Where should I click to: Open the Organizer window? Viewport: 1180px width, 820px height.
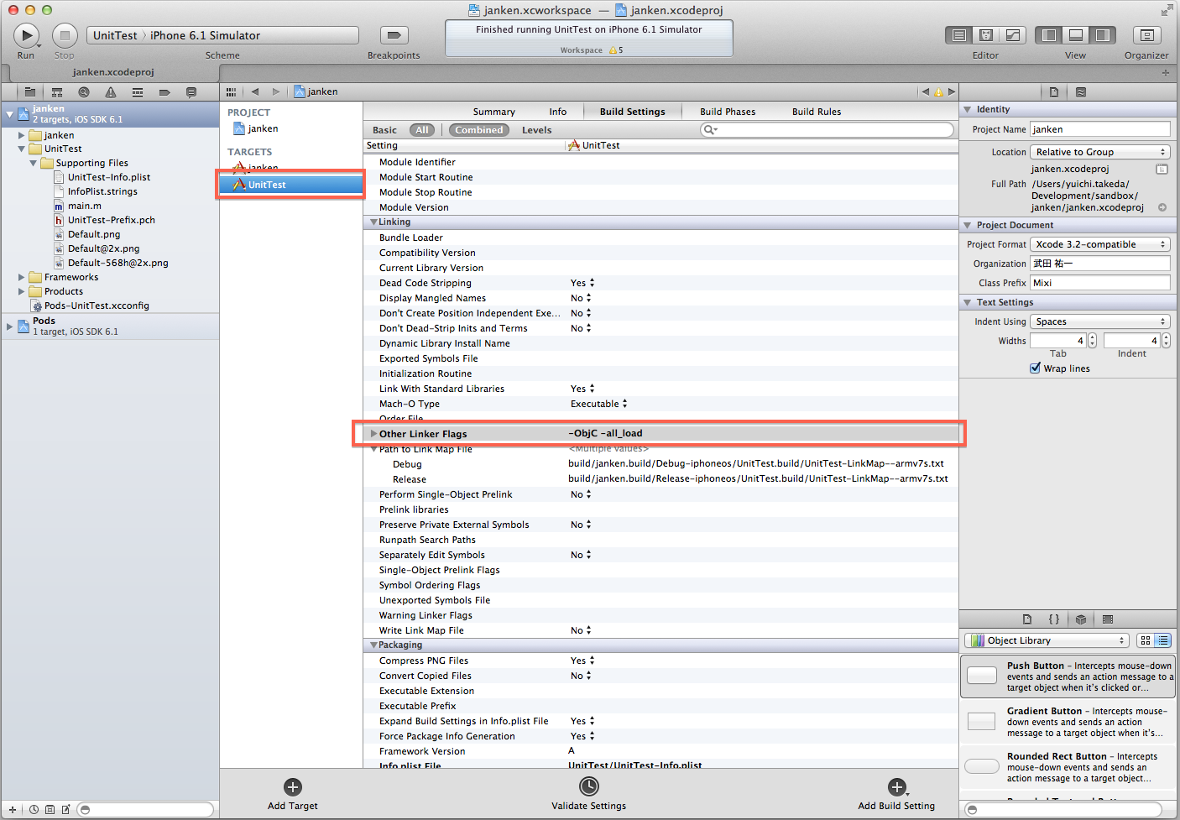[x=1146, y=35]
